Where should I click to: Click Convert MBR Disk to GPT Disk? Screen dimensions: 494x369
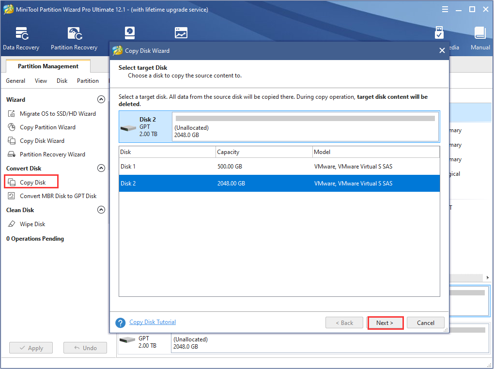58,196
